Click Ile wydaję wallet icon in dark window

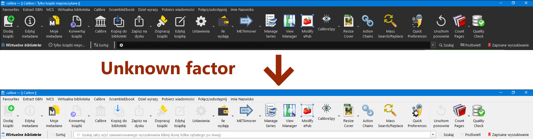223,21
